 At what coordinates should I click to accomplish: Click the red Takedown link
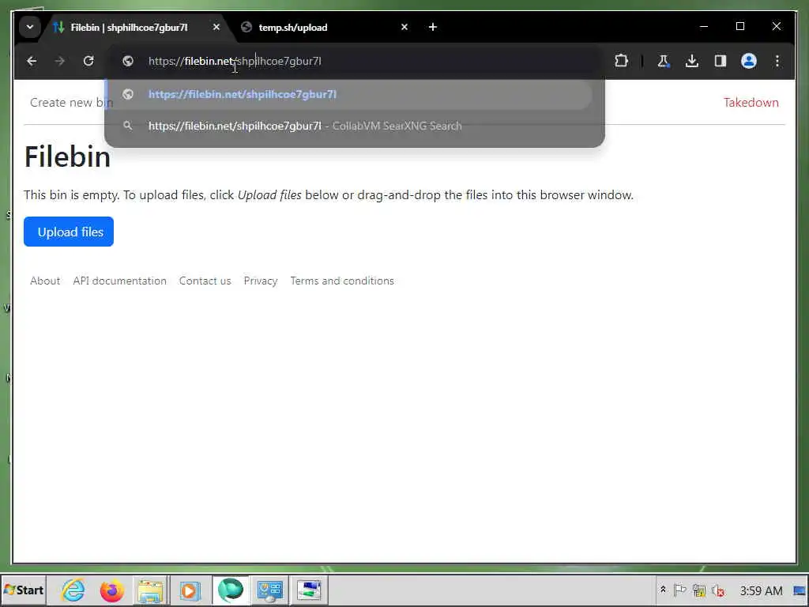pos(751,102)
